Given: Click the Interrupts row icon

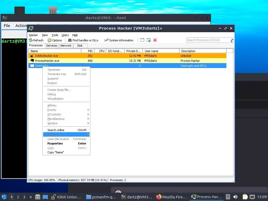Looking at the screenshot, I should click(x=32, y=65).
